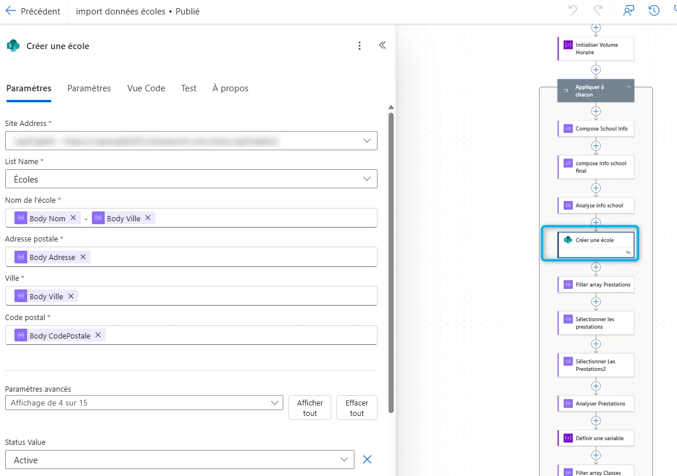Remove Body Ville token in Ville field

tap(71, 296)
